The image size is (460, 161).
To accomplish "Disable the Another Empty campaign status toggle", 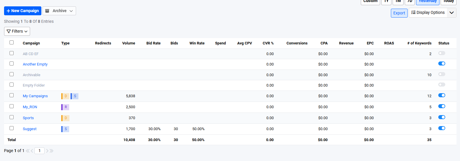I will tap(441, 63).
